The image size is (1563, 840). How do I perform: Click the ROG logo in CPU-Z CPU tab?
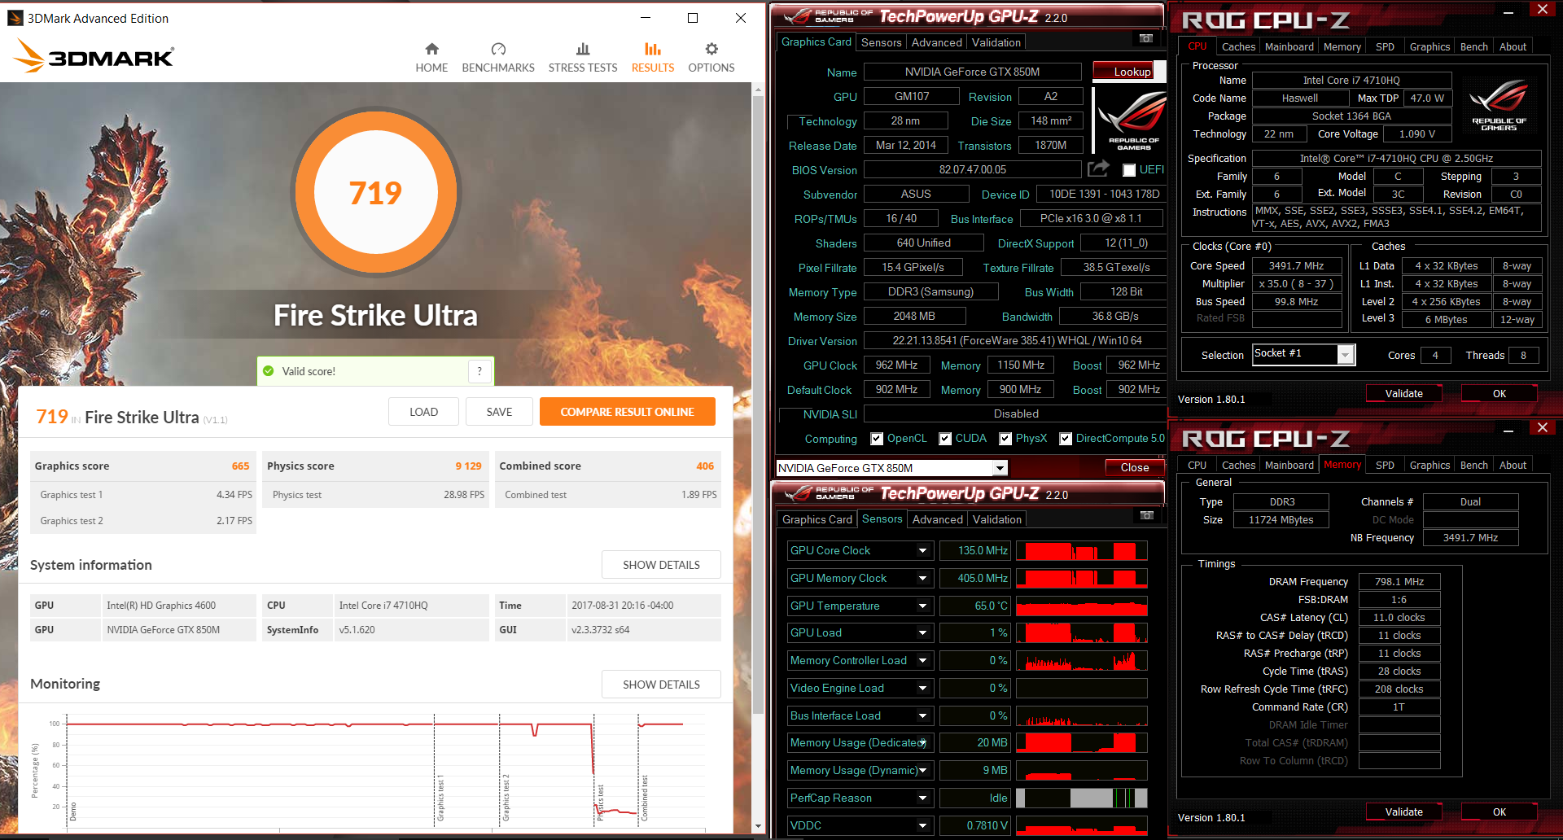point(1499,104)
